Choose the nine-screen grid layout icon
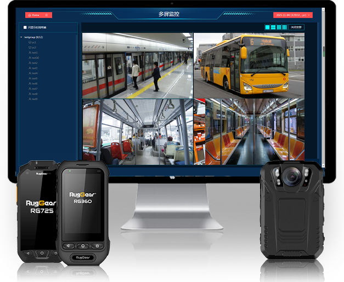This screenshot has height=282, width=344. pyautogui.click(x=279, y=27)
